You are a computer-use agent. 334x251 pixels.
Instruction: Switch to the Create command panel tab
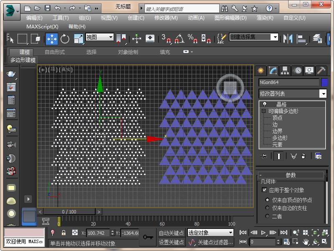click(261, 70)
